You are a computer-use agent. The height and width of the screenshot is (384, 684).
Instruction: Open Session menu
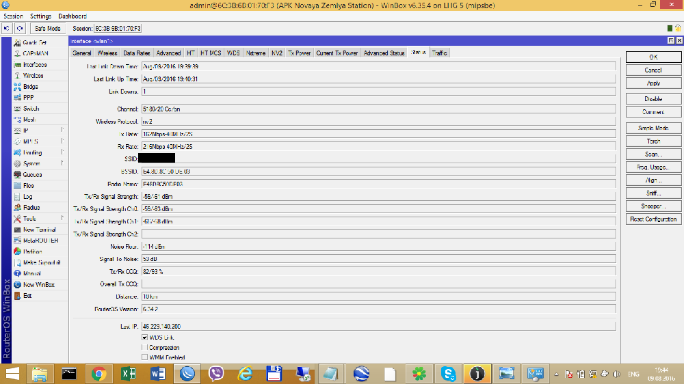point(13,16)
